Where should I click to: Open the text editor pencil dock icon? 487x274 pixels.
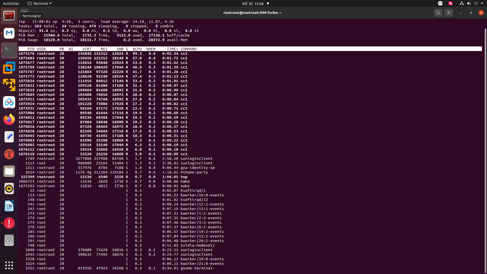(x=9, y=137)
